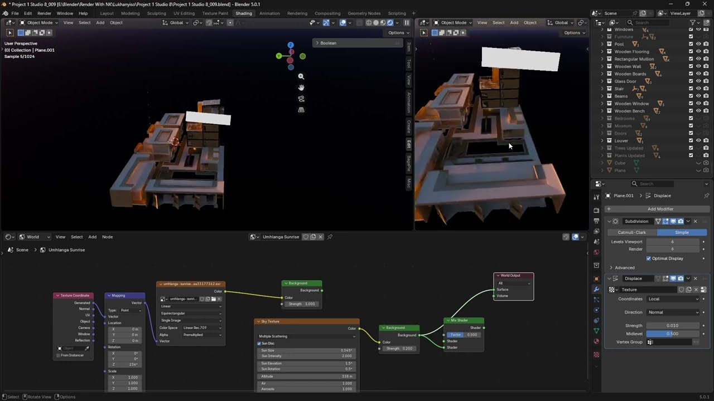Select wireframe shading icon in left viewport
Viewport: 714px width, 401px height.
(x=368, y=23)
